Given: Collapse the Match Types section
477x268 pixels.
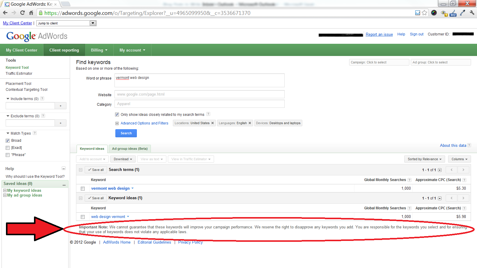Looking at the screenshot, I should (x=8, y=133).
